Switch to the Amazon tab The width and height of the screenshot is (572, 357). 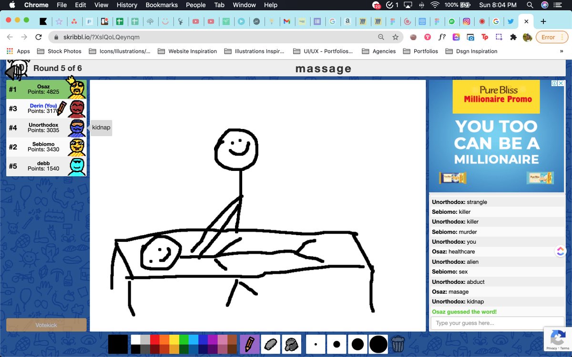pyautogui.click(x=347, y=21)
